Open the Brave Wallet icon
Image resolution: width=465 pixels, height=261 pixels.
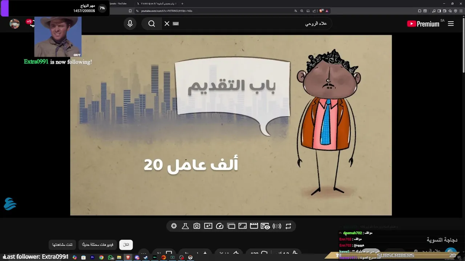pos(445,11)
